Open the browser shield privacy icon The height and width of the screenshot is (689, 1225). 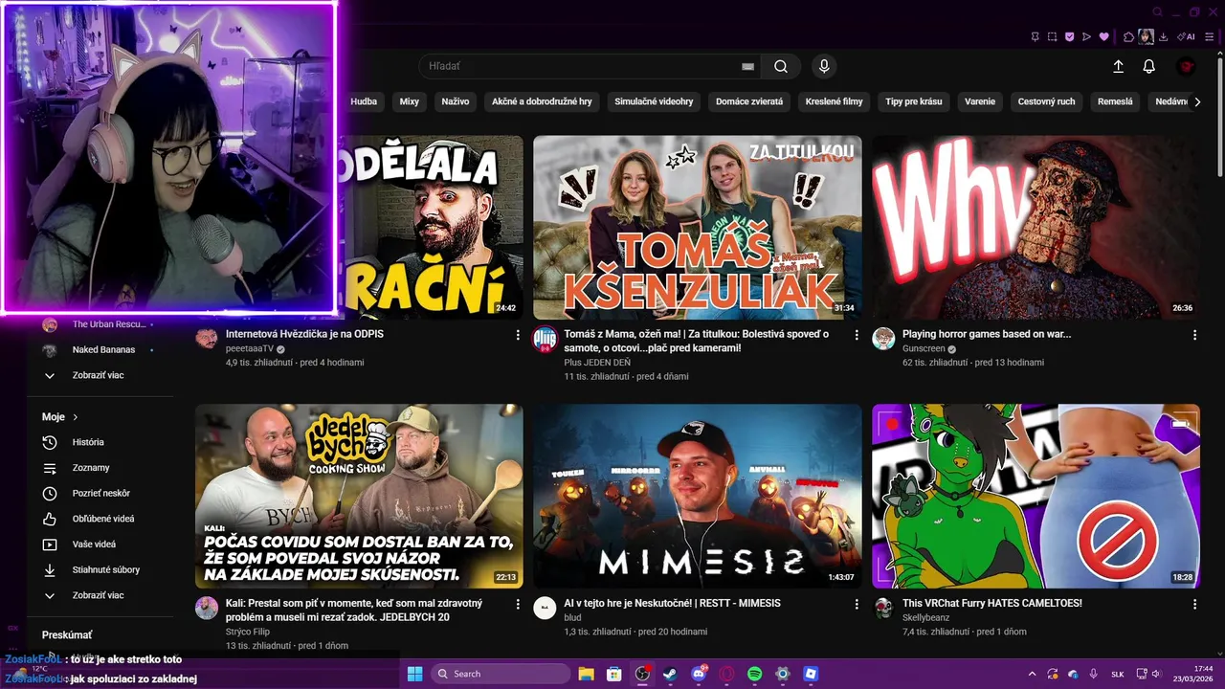(x=1069, y=36)
